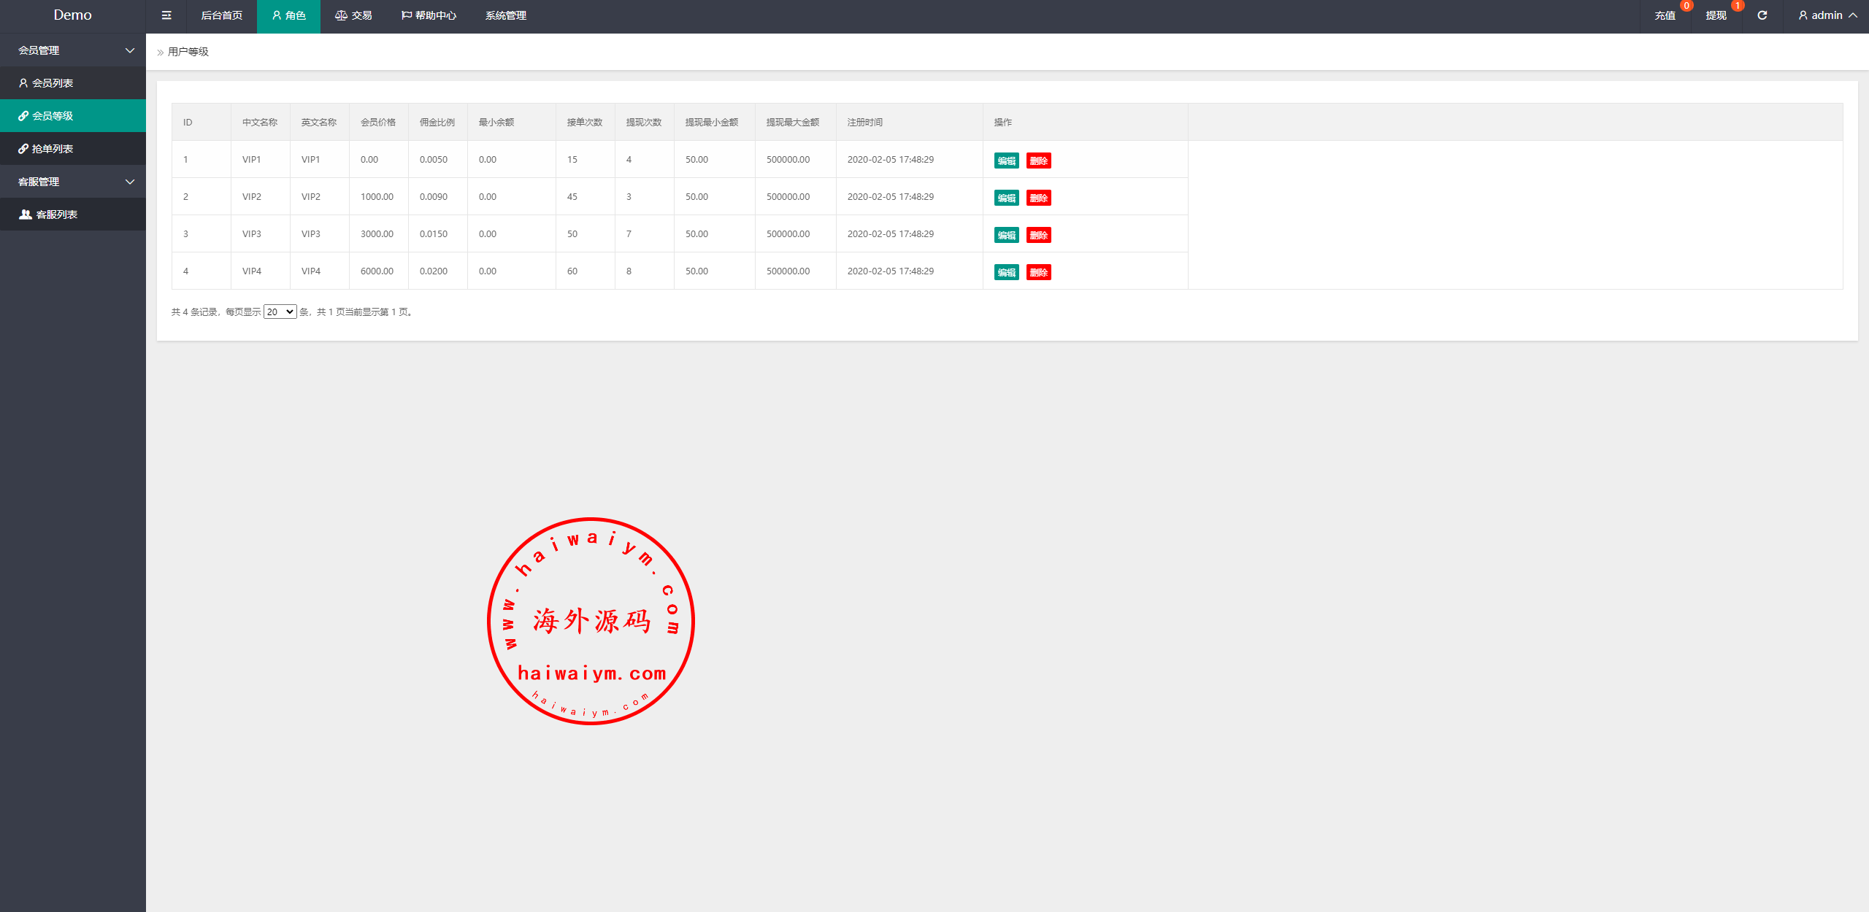The image size is (1869, 912).
Task: Open the 系统管理 menu
Action: point(505,15)
